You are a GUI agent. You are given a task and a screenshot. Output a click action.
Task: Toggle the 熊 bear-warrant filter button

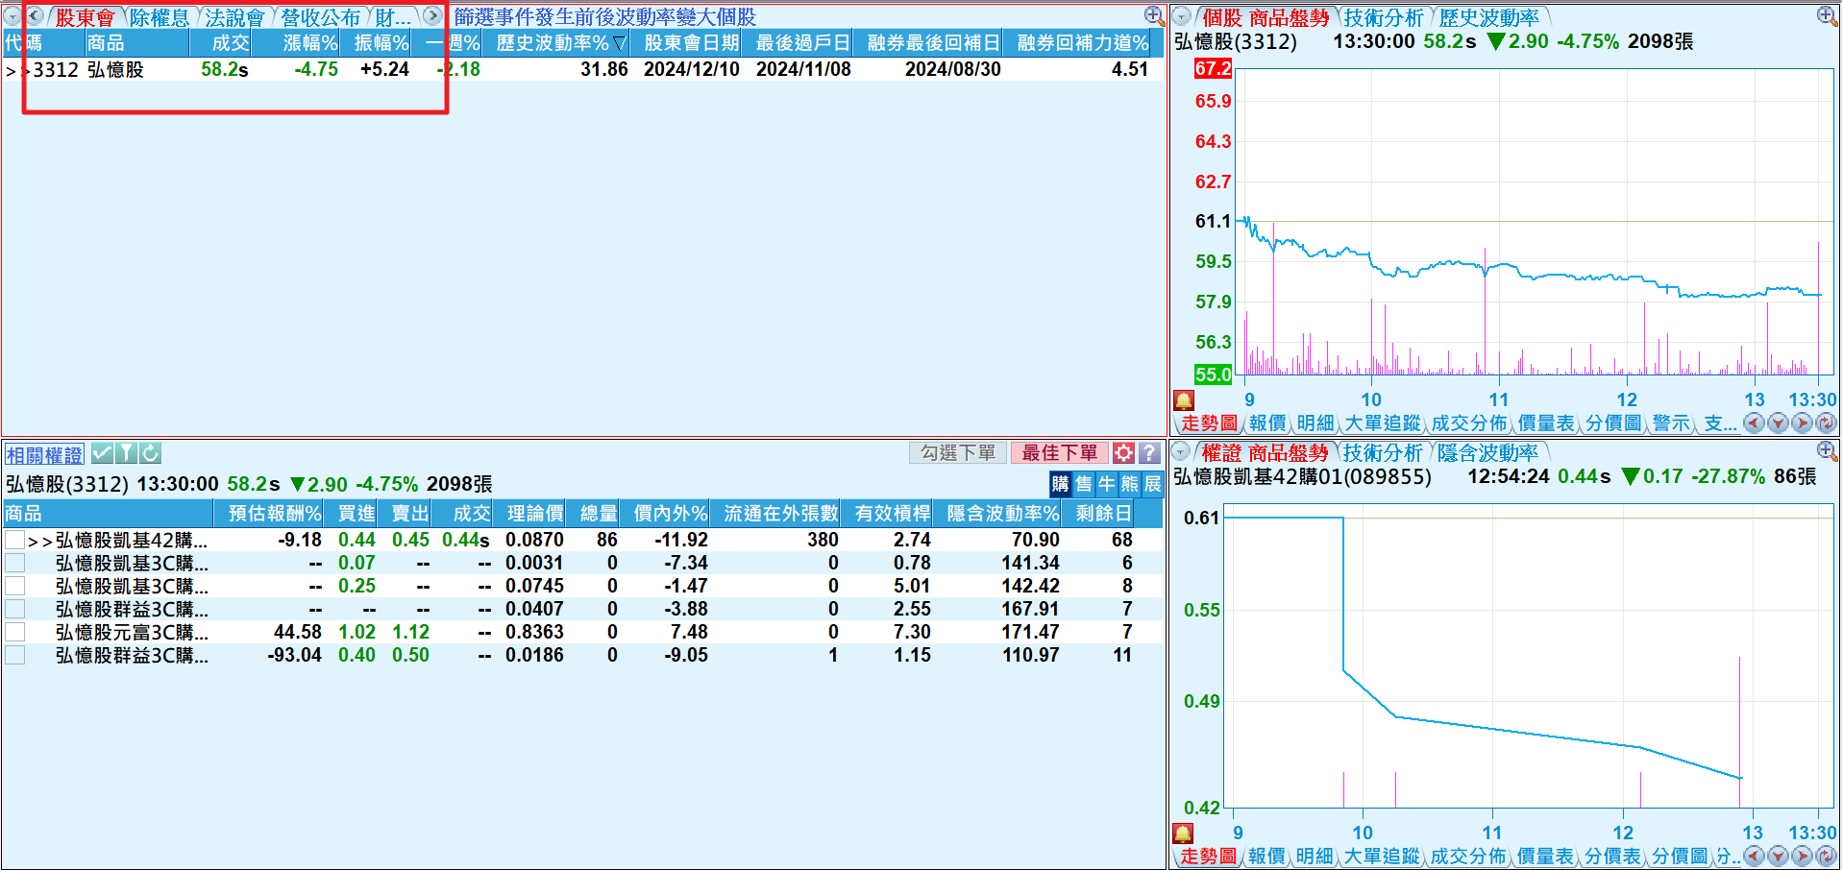tap(1129, 484)
